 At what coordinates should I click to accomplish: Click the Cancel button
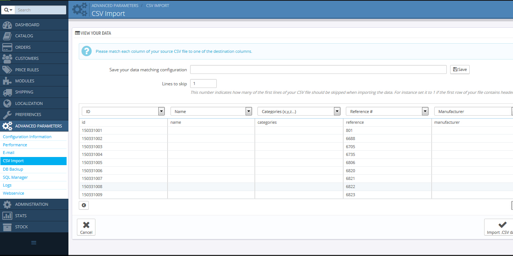point(86,227)
